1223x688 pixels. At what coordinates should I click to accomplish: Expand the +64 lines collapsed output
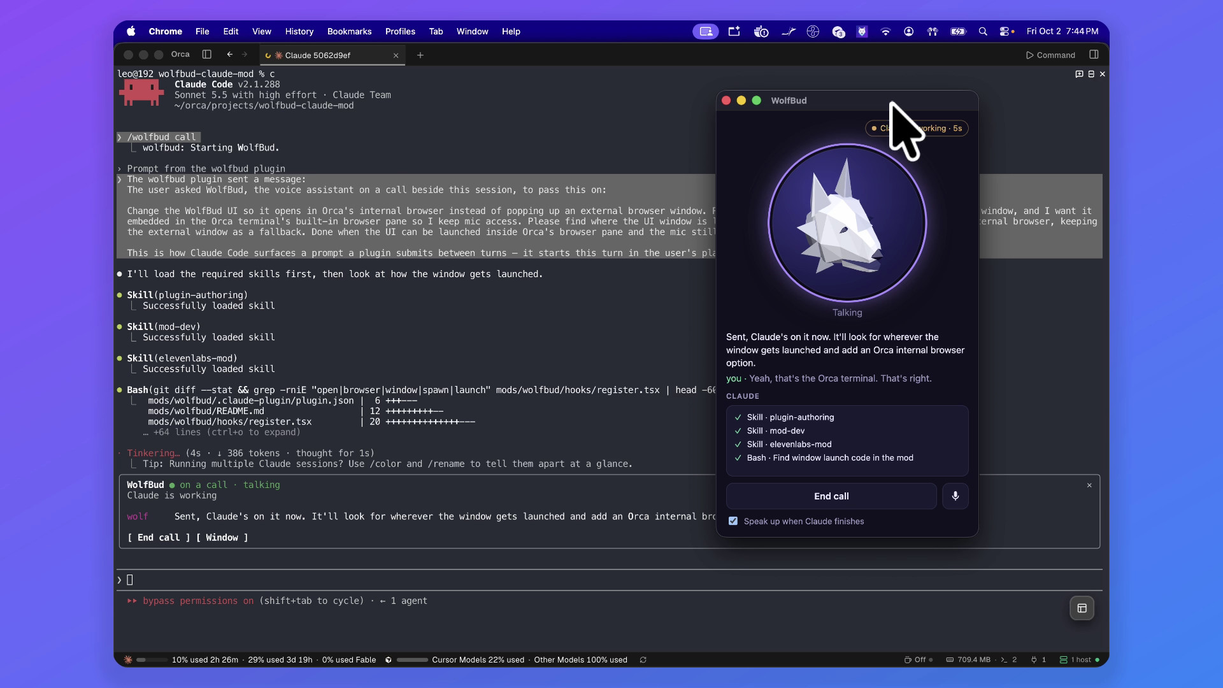pyautogui.click(x=221, y=432)
